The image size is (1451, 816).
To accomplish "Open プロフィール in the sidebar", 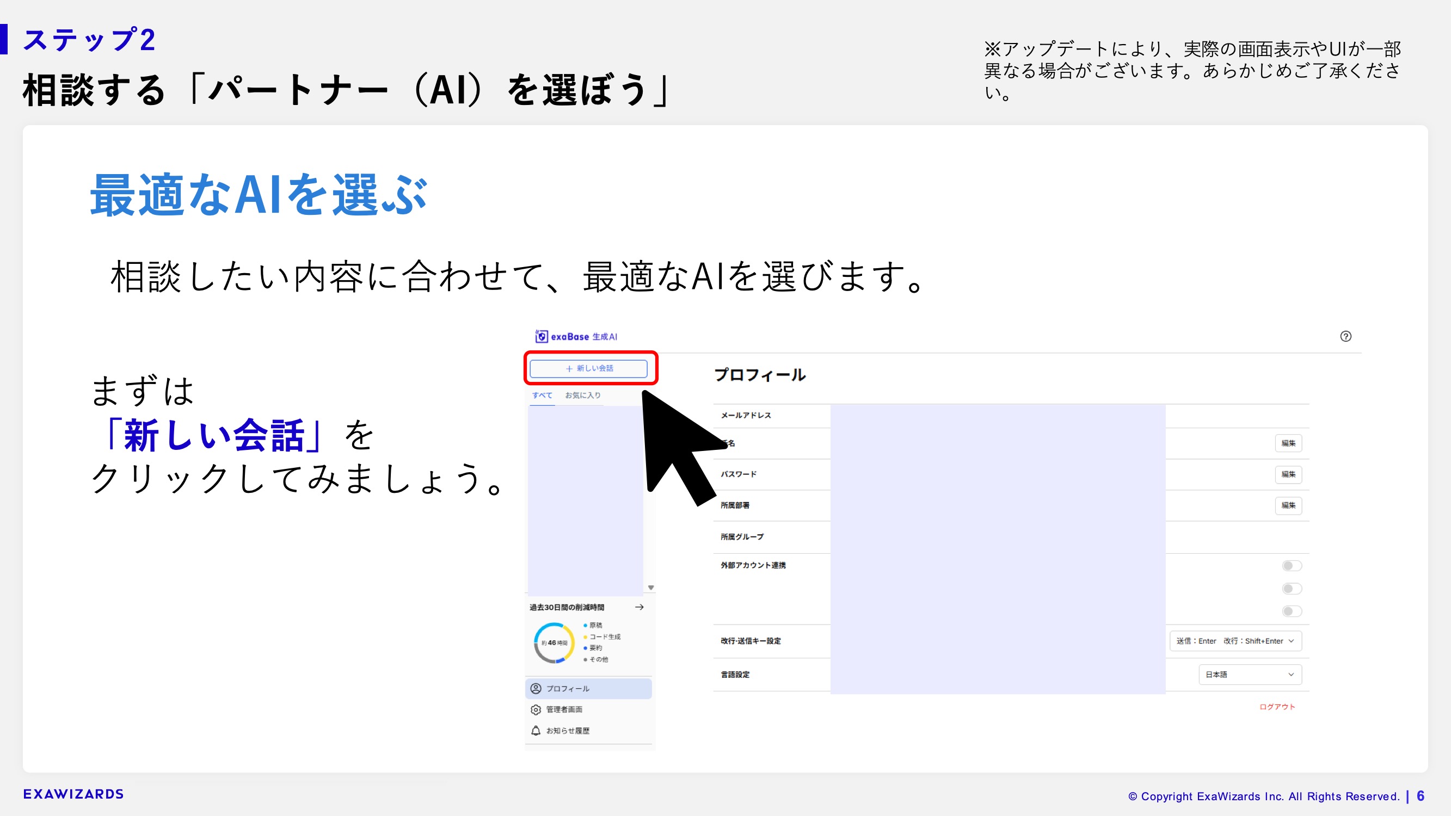I will (589, 689).
